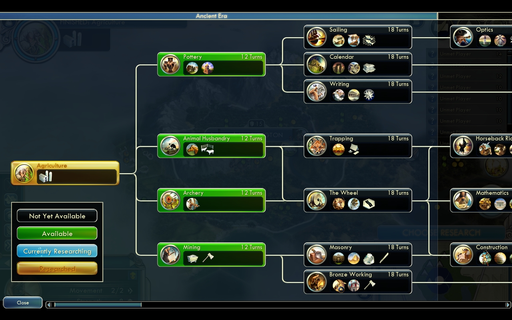
Task: Click the Sailing ship portrait icon
Action: (x=316, y=37)
